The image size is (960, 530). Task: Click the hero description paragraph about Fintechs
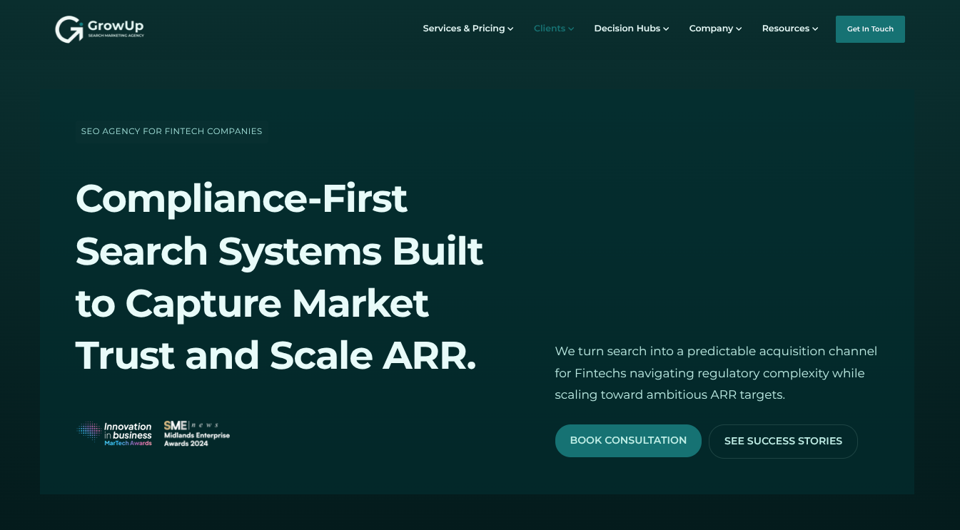[x=716, y=373]
